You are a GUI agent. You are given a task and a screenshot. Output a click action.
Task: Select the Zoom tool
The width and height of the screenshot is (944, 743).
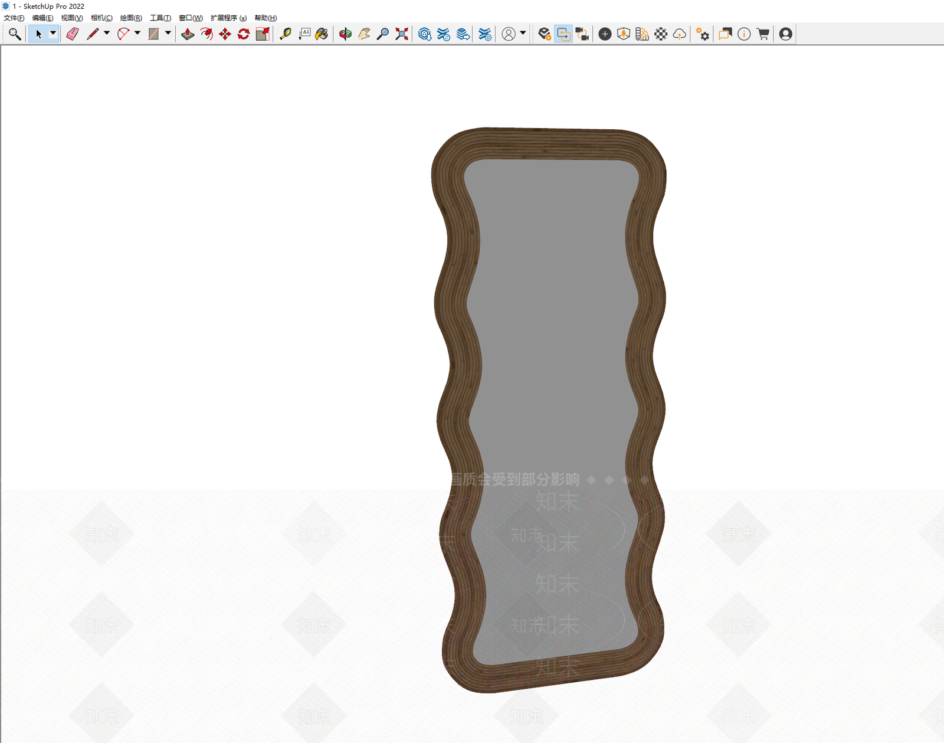click(383, 34)
